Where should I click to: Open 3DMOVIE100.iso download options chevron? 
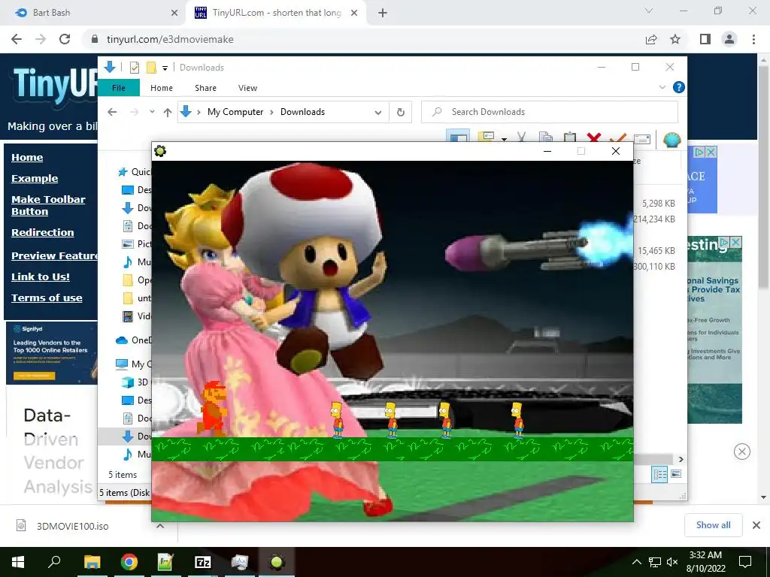click(160, 526)
